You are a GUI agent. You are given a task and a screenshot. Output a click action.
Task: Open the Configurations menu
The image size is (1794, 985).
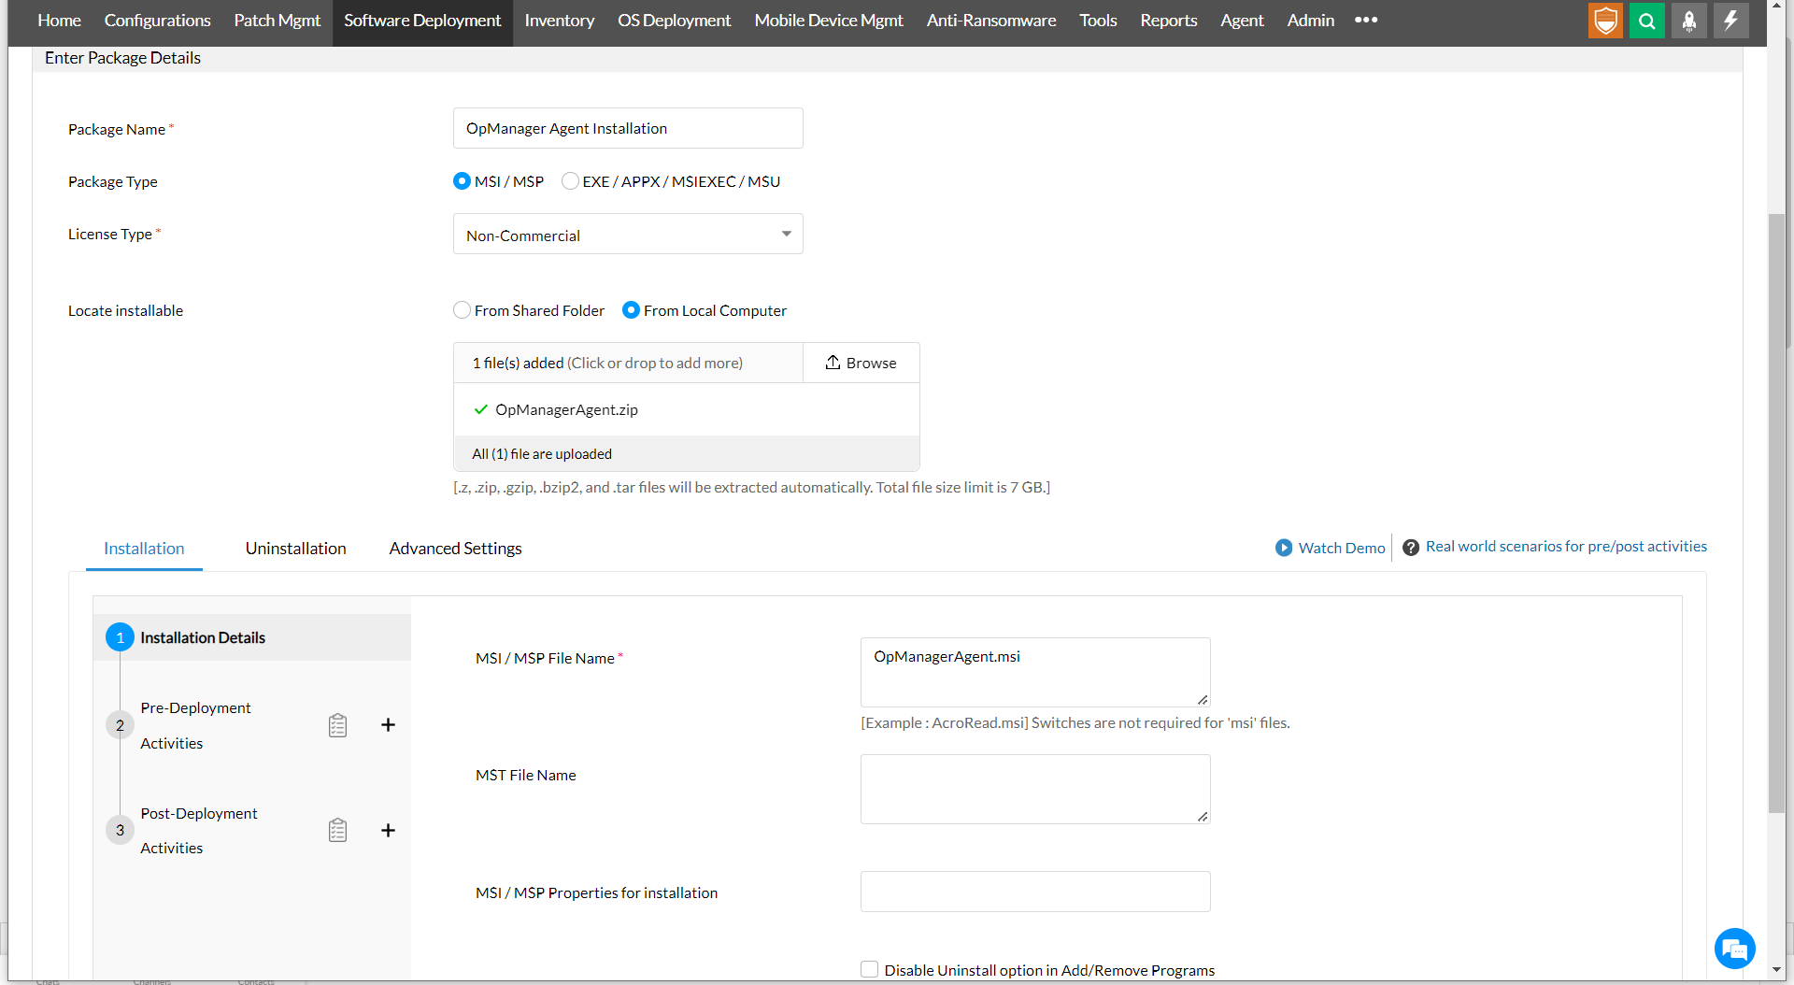157,21
